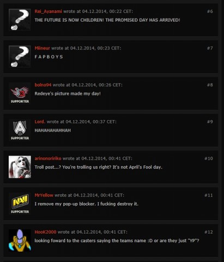
Task: Visit the Miineur username link
Action: [42, 48]
